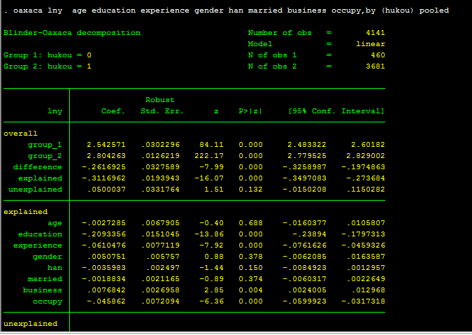472x335 pixels.
Task: Select the 'Blinder-Oaxaca decomposition' title
Action: [x=72, y=33]
